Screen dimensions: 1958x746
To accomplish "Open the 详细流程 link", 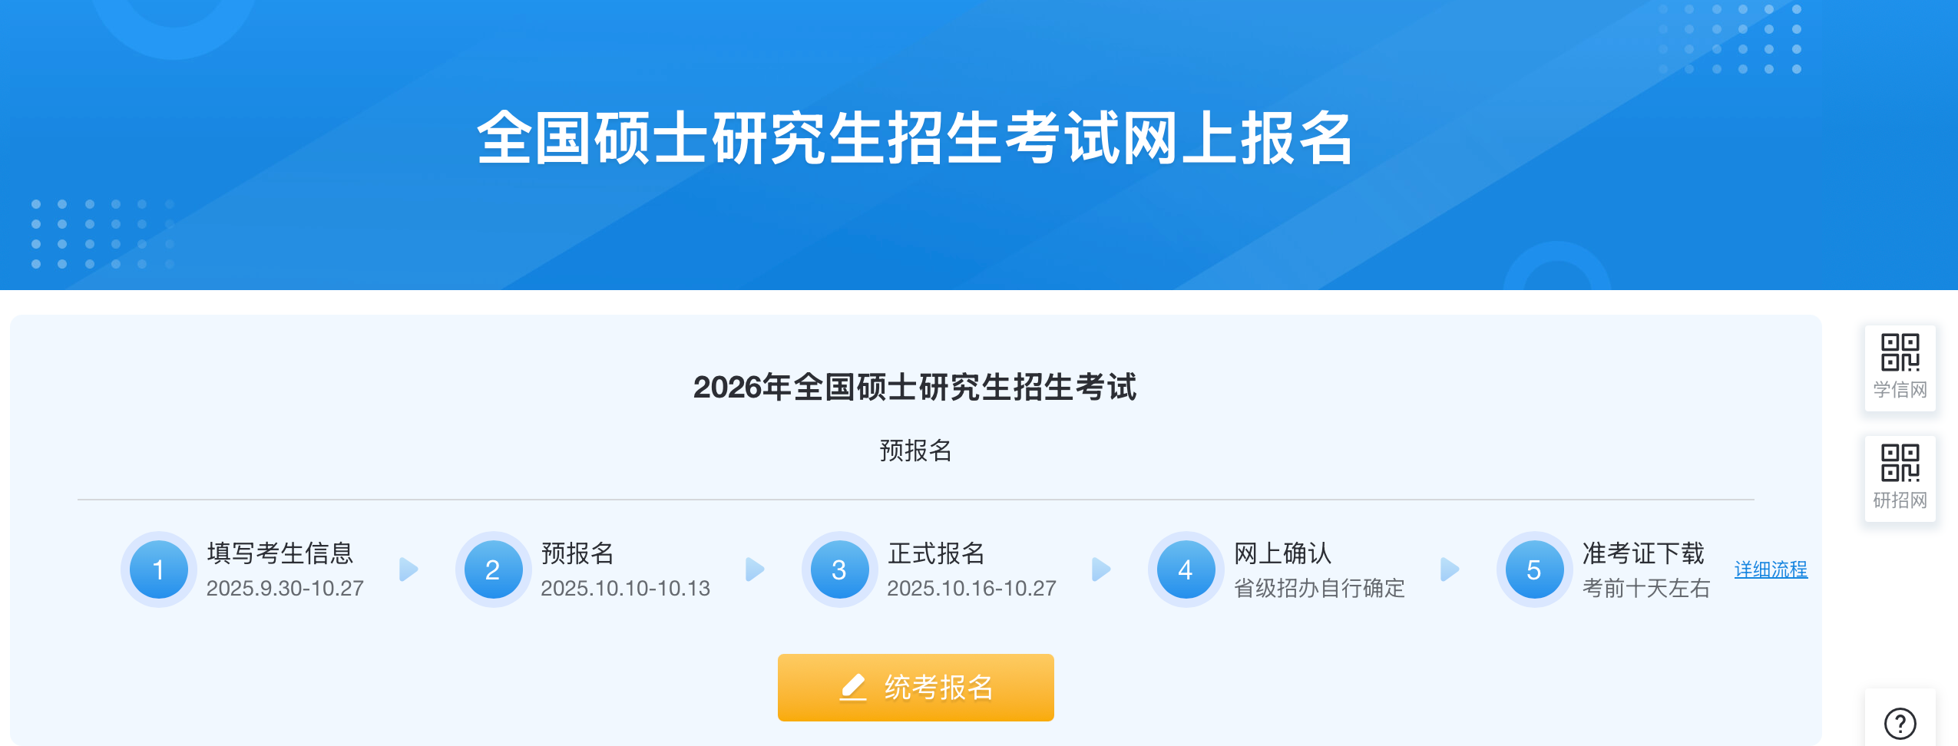I will pos(1771,569).
